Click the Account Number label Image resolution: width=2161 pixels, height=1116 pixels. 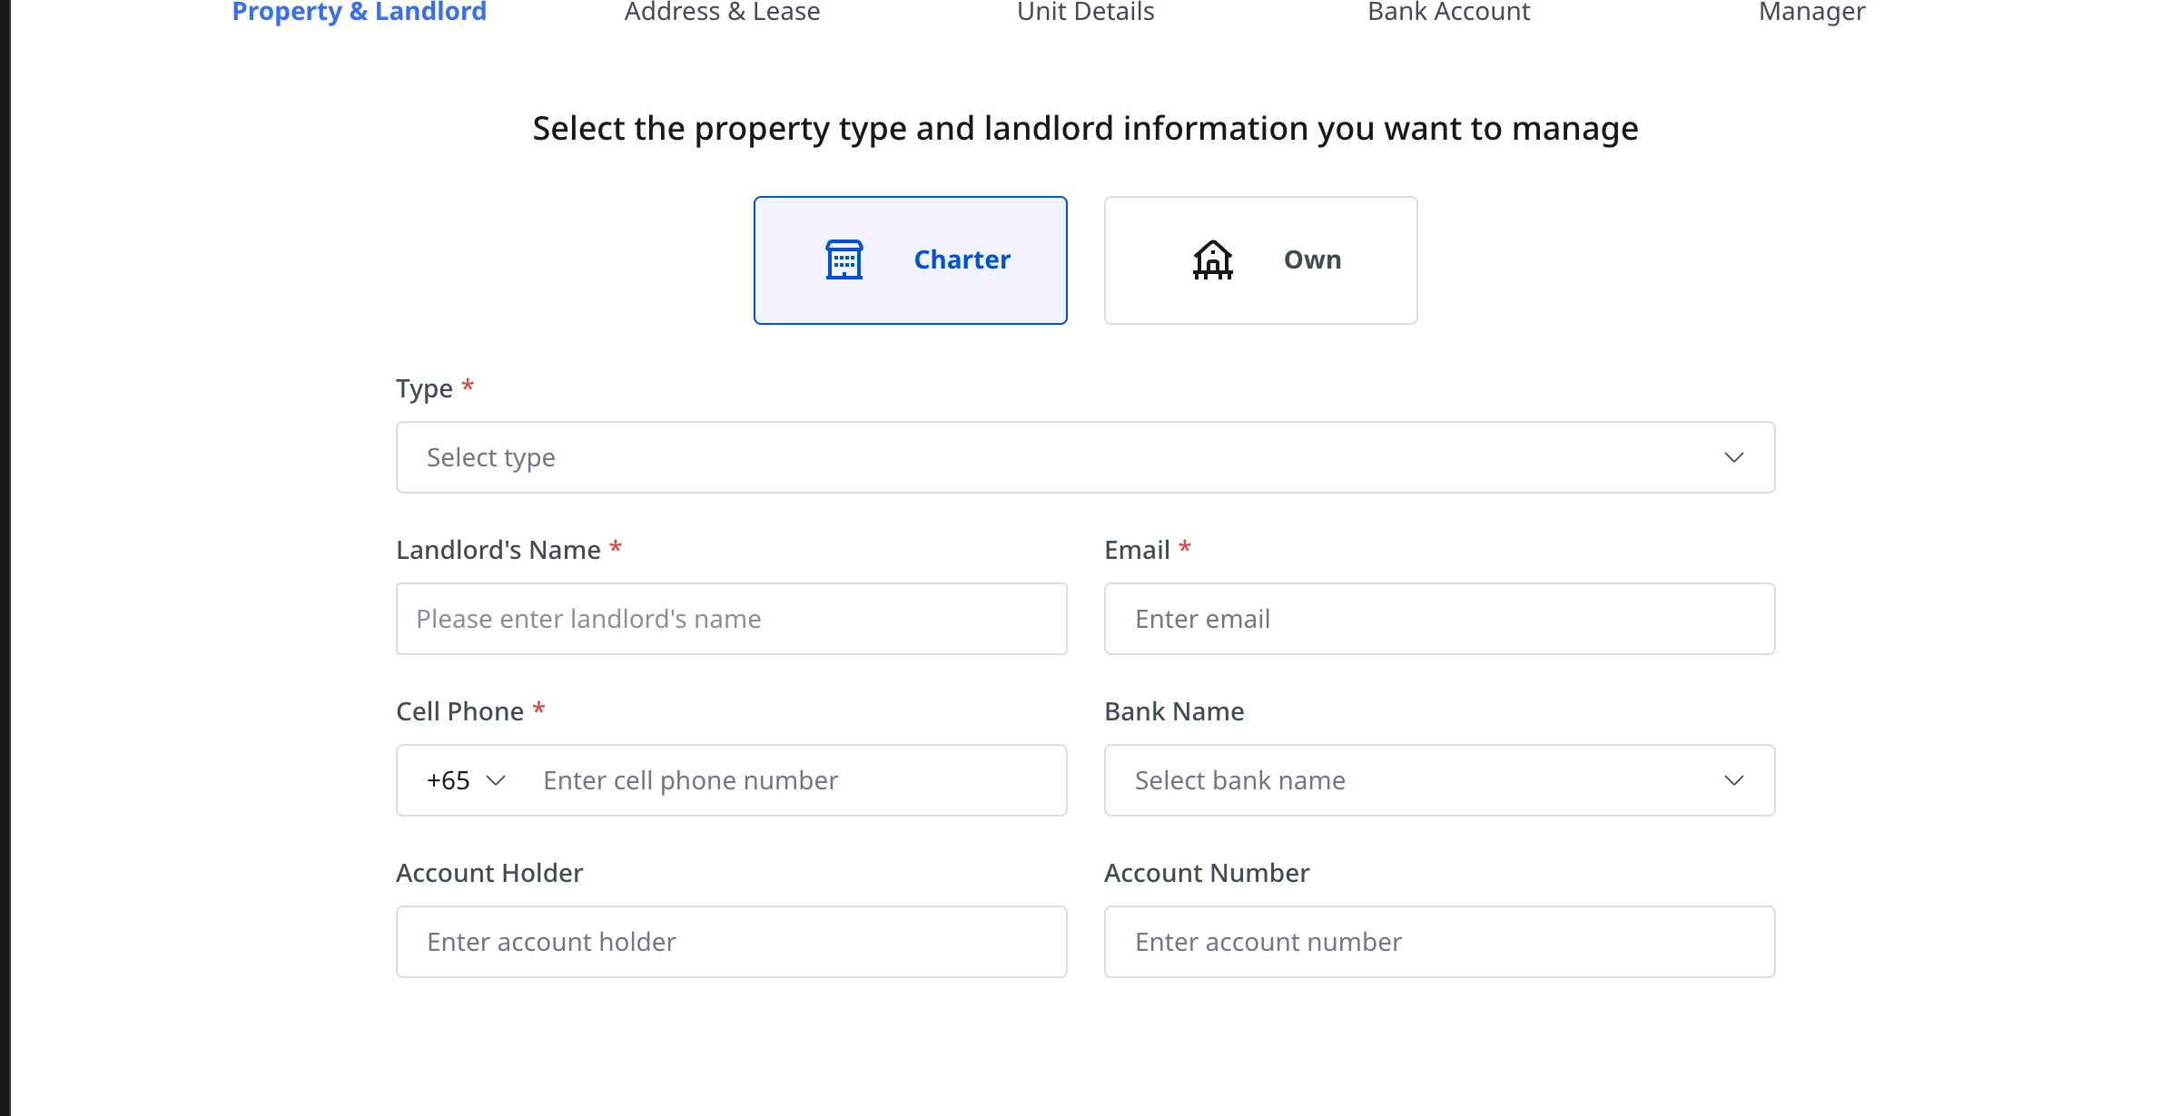click(x=1207, y=873)
